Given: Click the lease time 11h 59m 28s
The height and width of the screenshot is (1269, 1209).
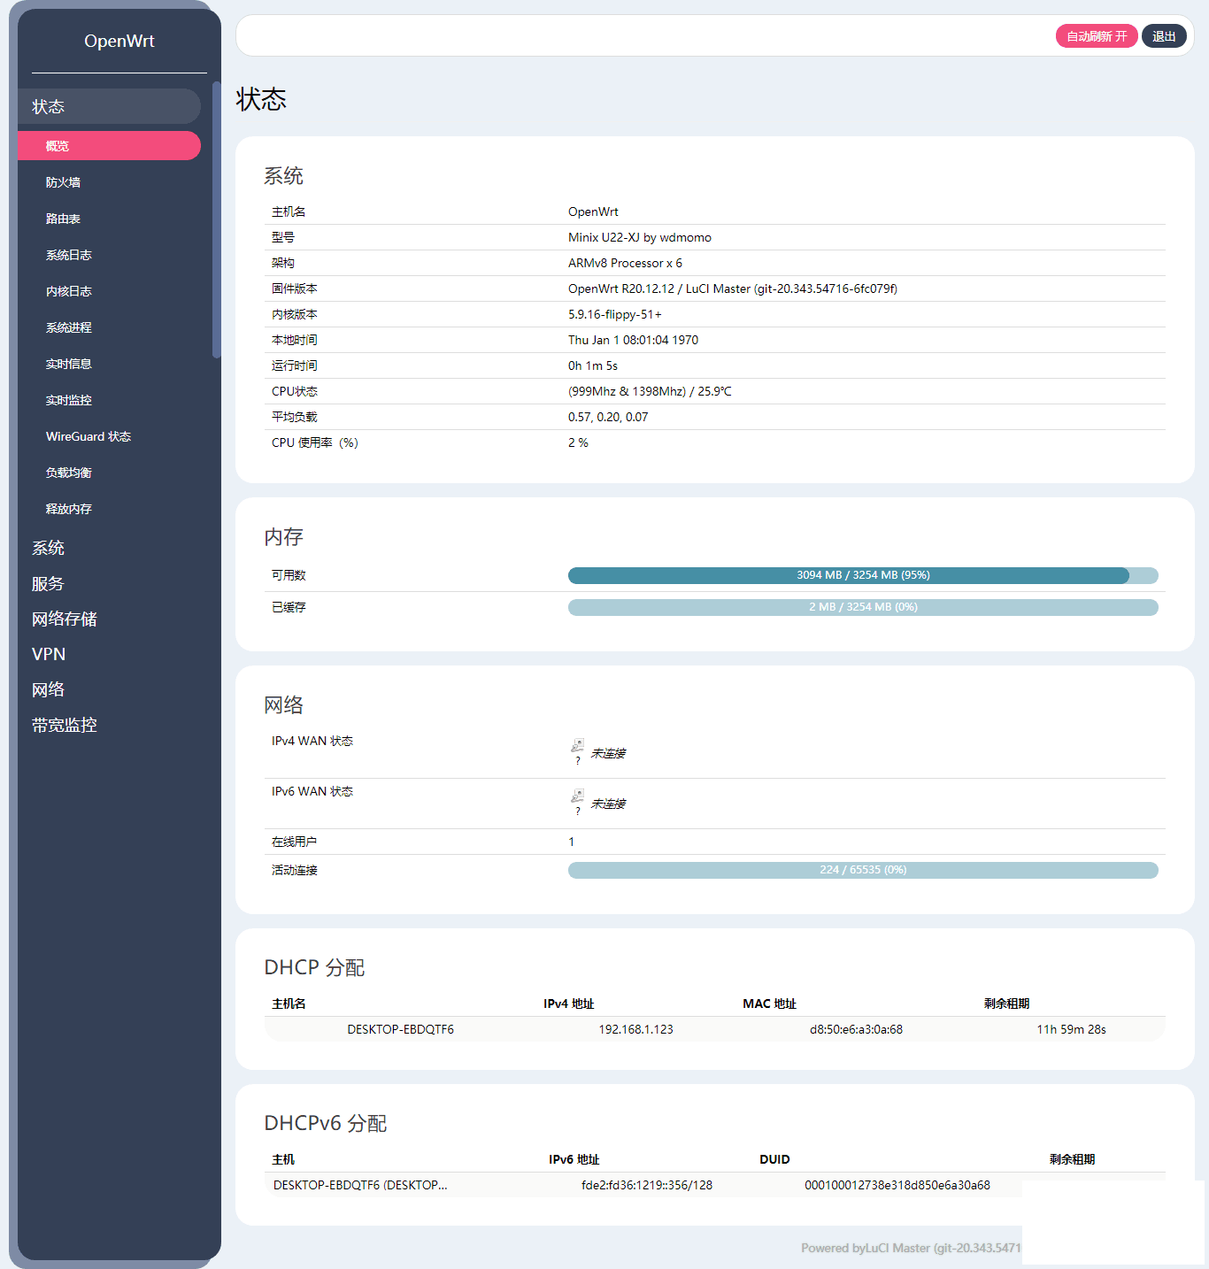Looking at the screenshot, I should (1071, 1029).
